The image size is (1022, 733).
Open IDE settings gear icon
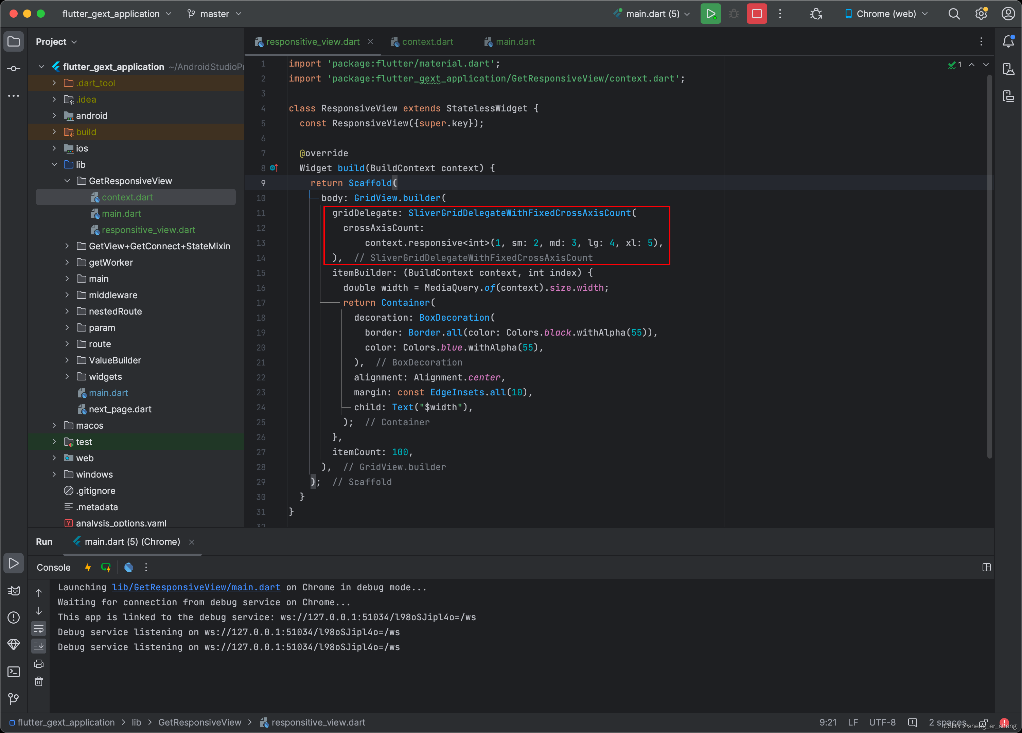pyautogui.click(x=981, y=14)
